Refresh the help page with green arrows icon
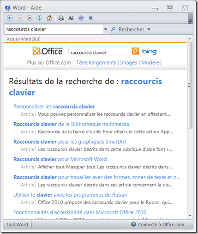The height and width of the screenshot is (234, 198). point(39,18)
